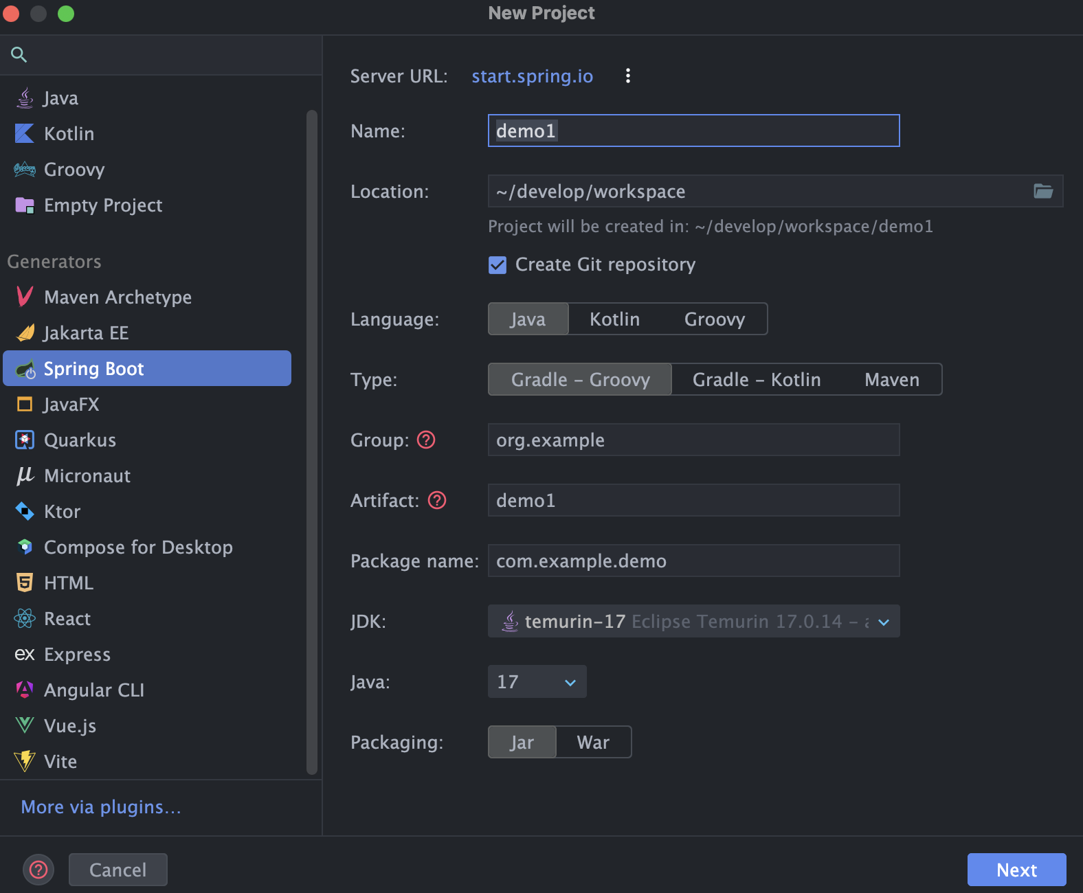Choose Gradle - Kotlin build type

(x=757, y=379)
